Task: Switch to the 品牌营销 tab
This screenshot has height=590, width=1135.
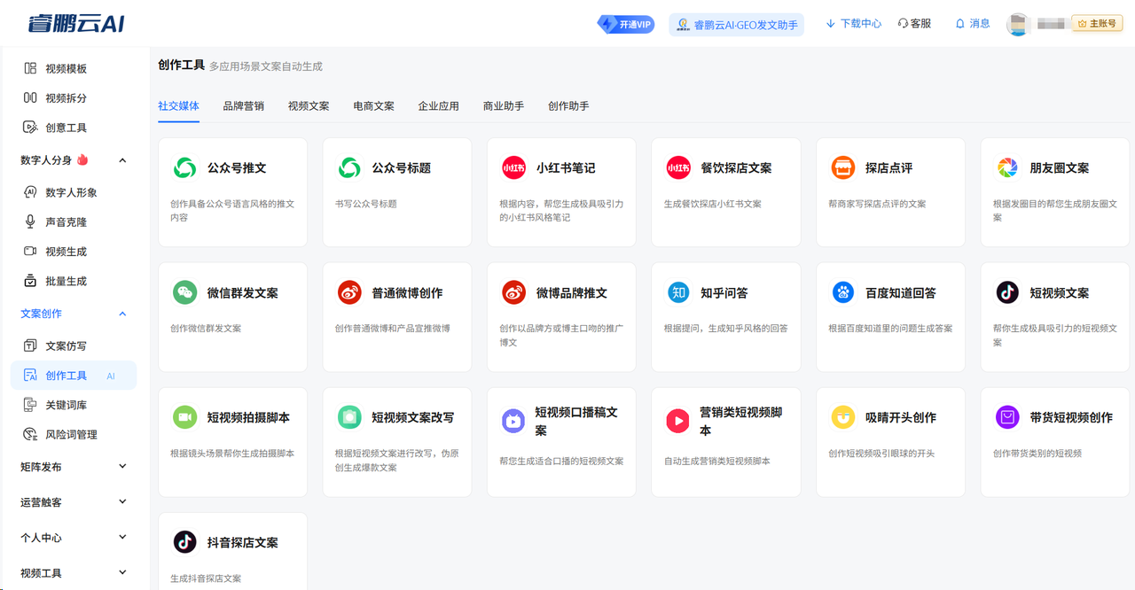Action: (x=243, y=106)
